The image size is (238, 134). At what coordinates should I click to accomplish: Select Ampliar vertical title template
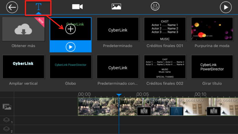pos(23,67)
